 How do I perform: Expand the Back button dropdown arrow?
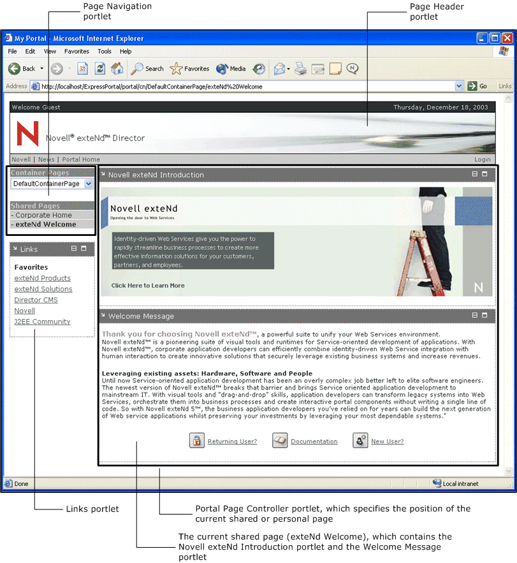(x=41, y=68)
